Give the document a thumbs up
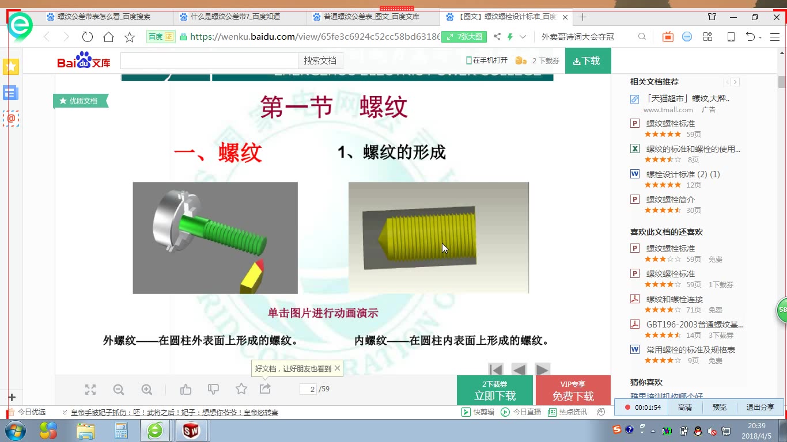Screen dimensions: 787x442 186,389
